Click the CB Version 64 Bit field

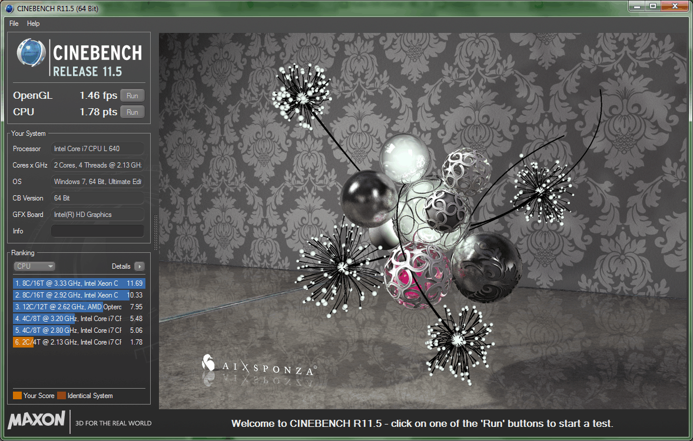coord(98,198)
